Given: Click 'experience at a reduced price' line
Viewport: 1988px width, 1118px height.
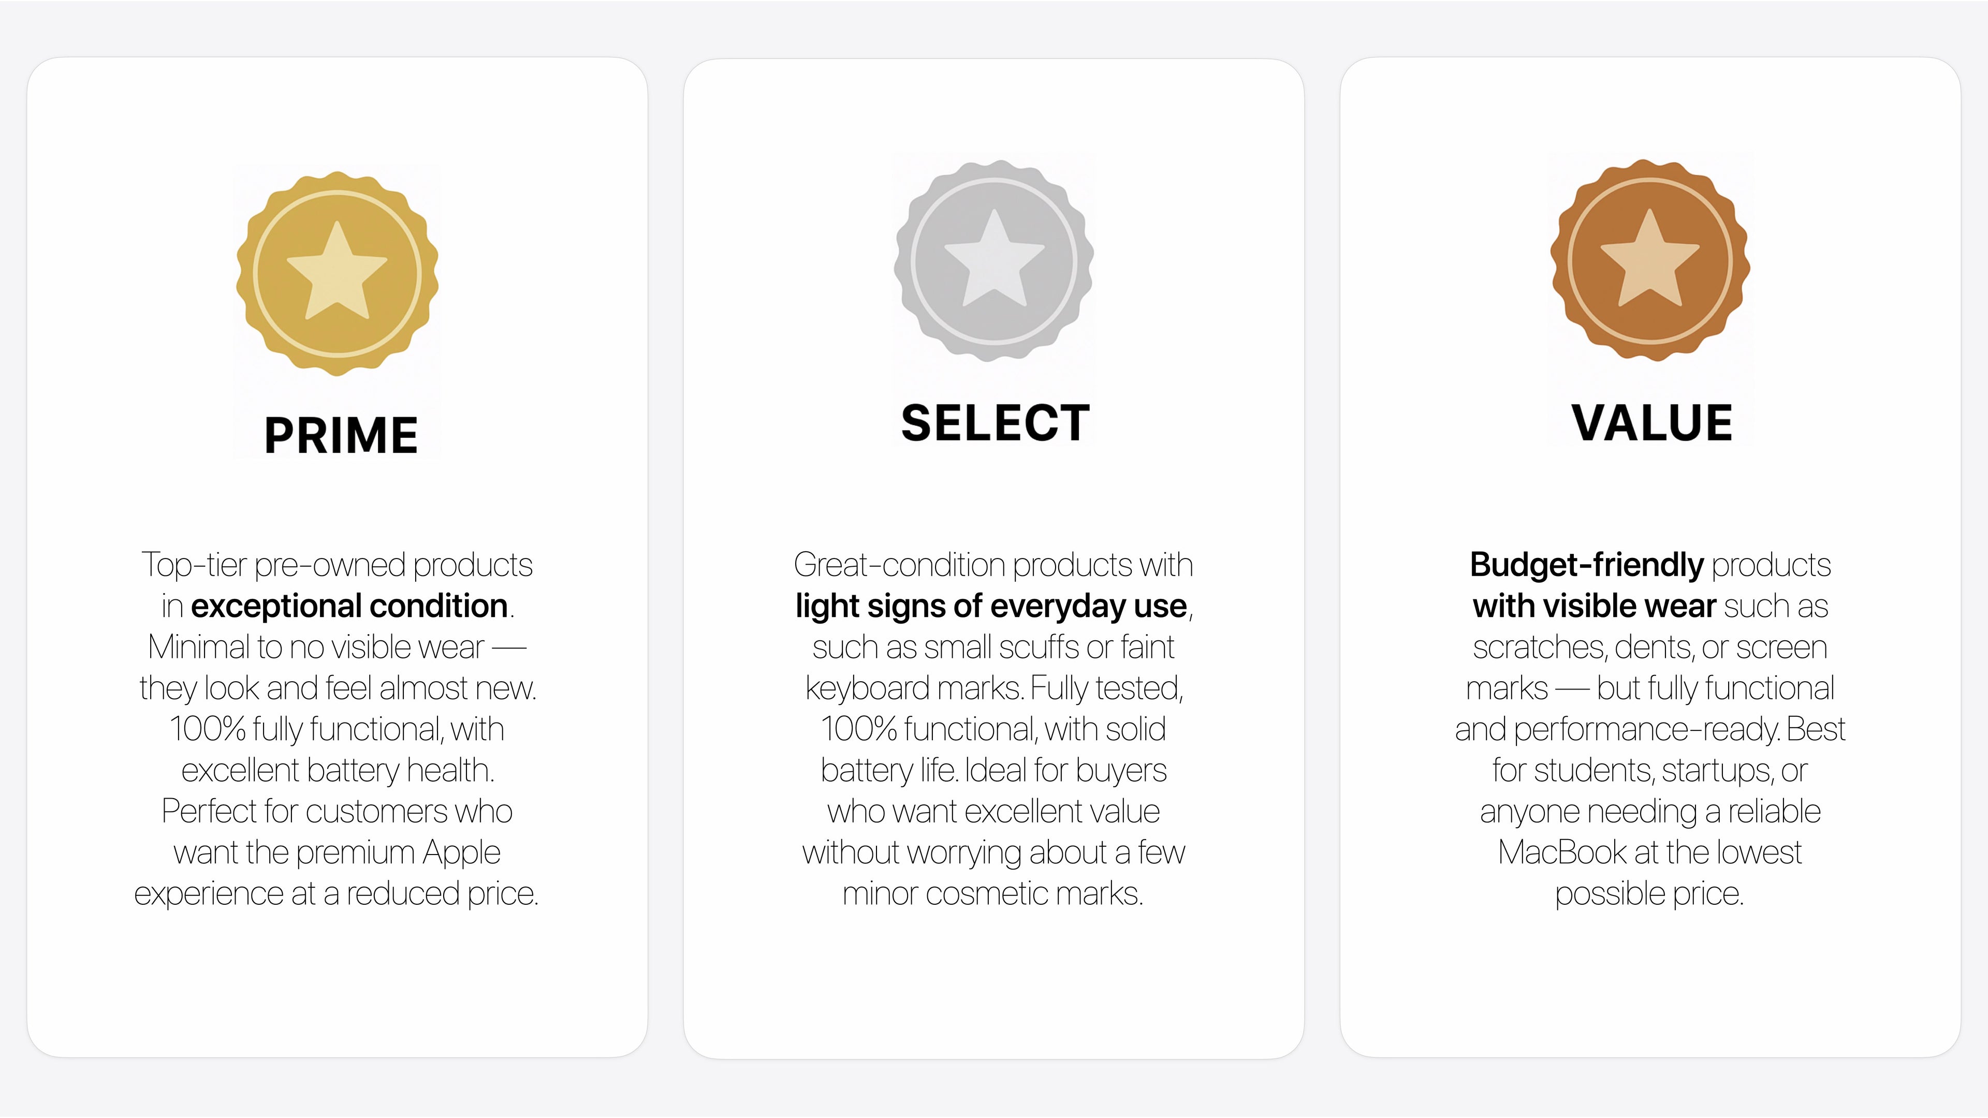Looking at the screenshot, I should click(x=337, y=893).
